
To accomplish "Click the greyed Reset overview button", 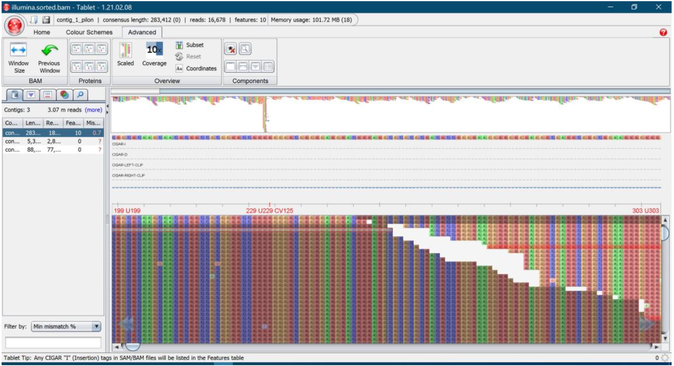I will tap(188, 56).
